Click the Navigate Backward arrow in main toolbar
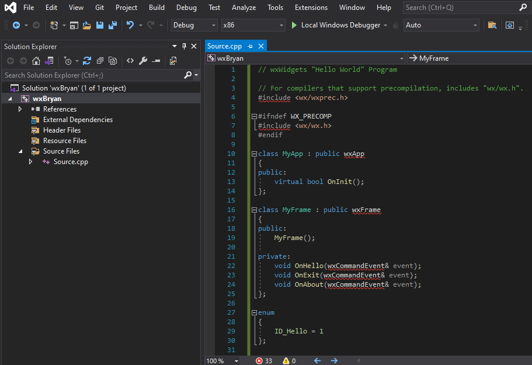 [16, 25]
